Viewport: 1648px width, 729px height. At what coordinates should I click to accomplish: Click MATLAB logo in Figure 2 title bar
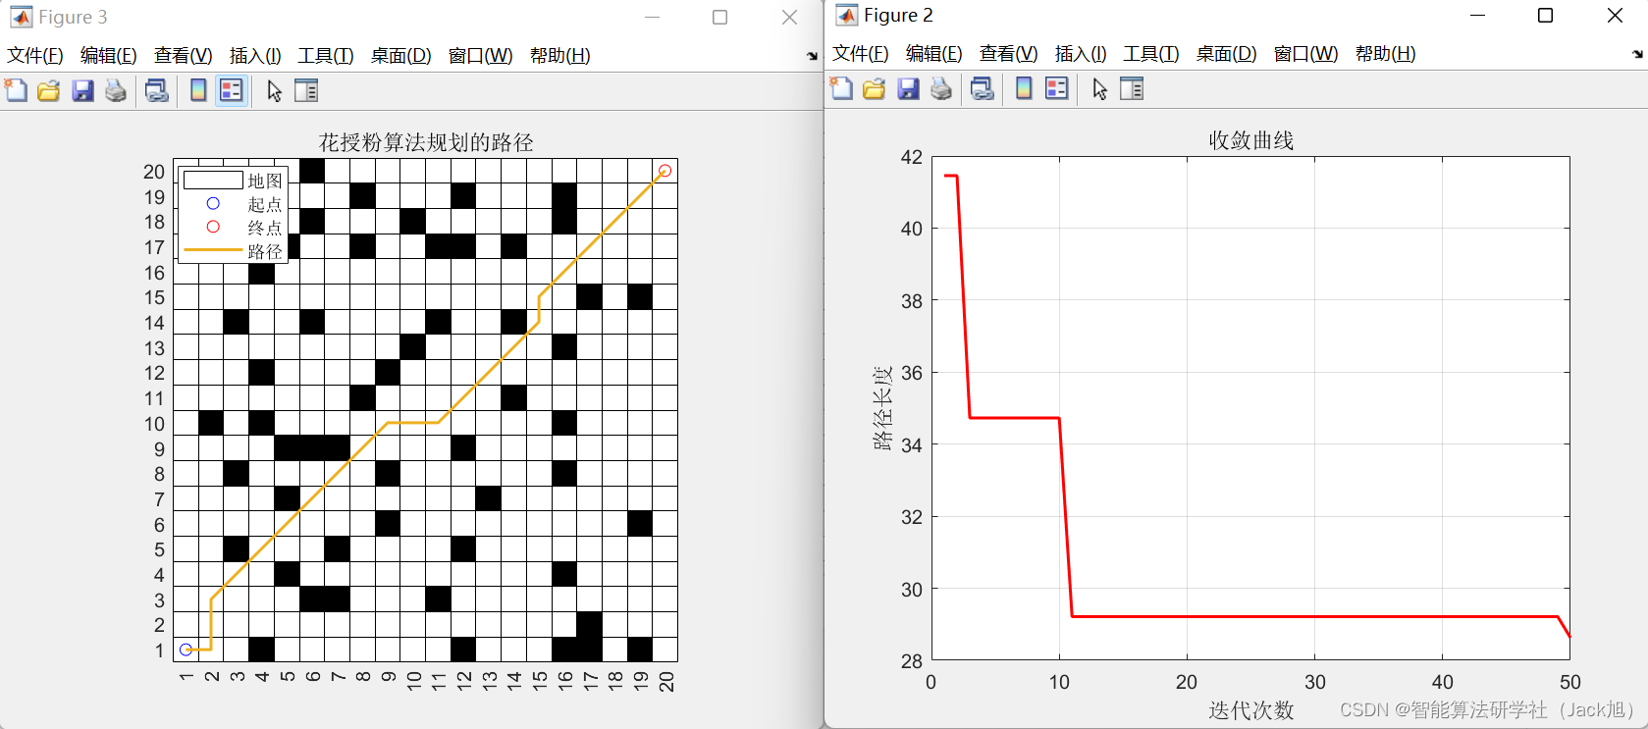846,15
